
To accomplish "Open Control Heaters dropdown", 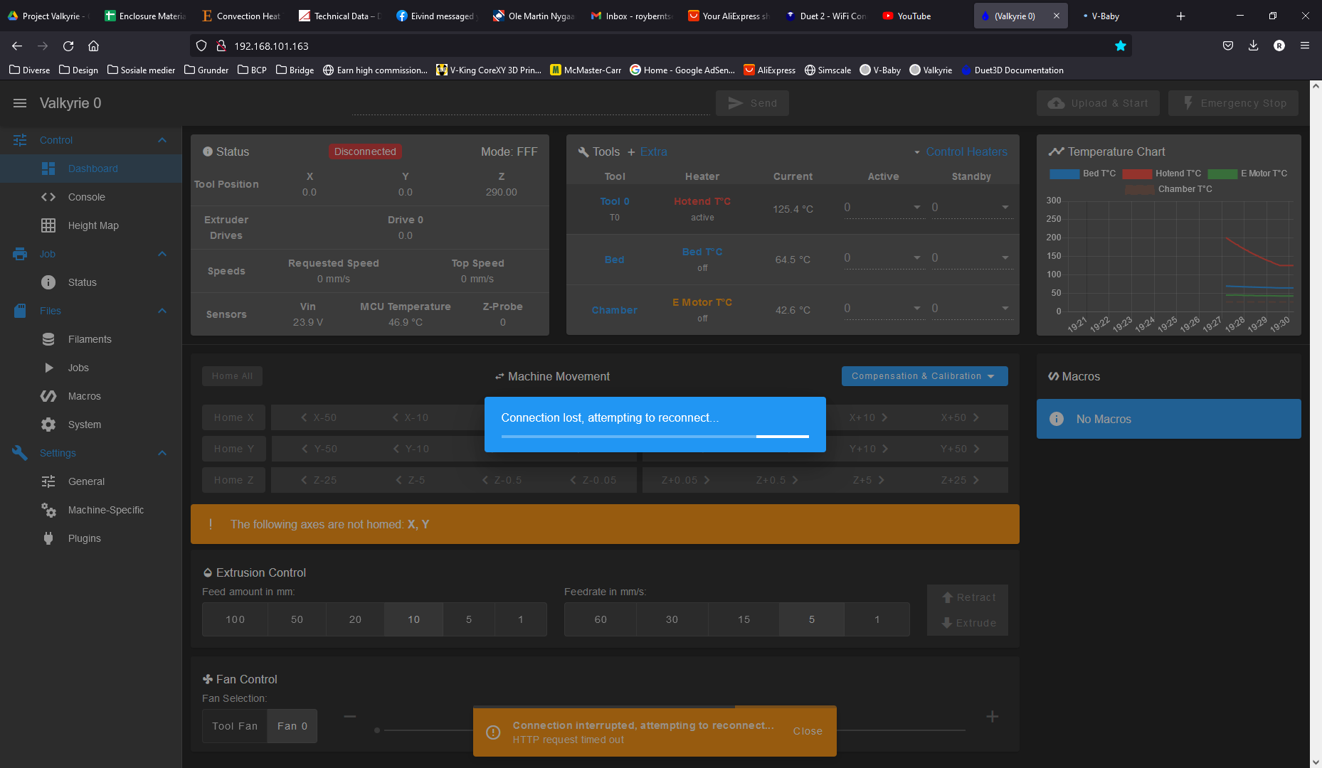I will pyautogui.click(x=961, y=151).
